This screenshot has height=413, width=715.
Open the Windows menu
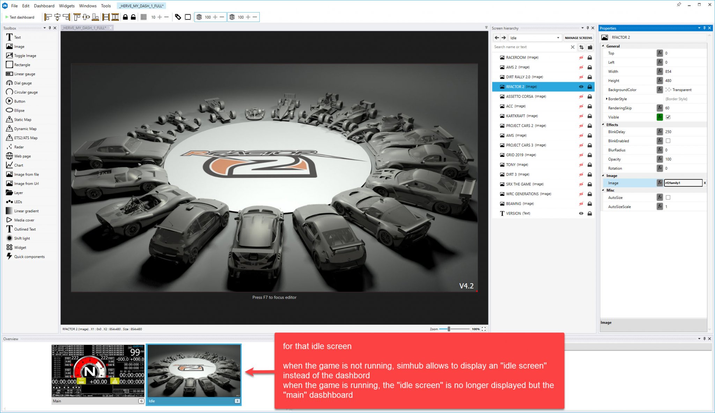pyautogui.click(x=88, y=6)
